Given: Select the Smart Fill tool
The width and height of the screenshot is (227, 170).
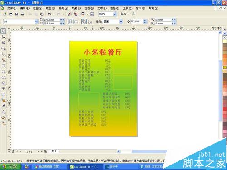Looking at the screenshot, I should click(4, 60).
